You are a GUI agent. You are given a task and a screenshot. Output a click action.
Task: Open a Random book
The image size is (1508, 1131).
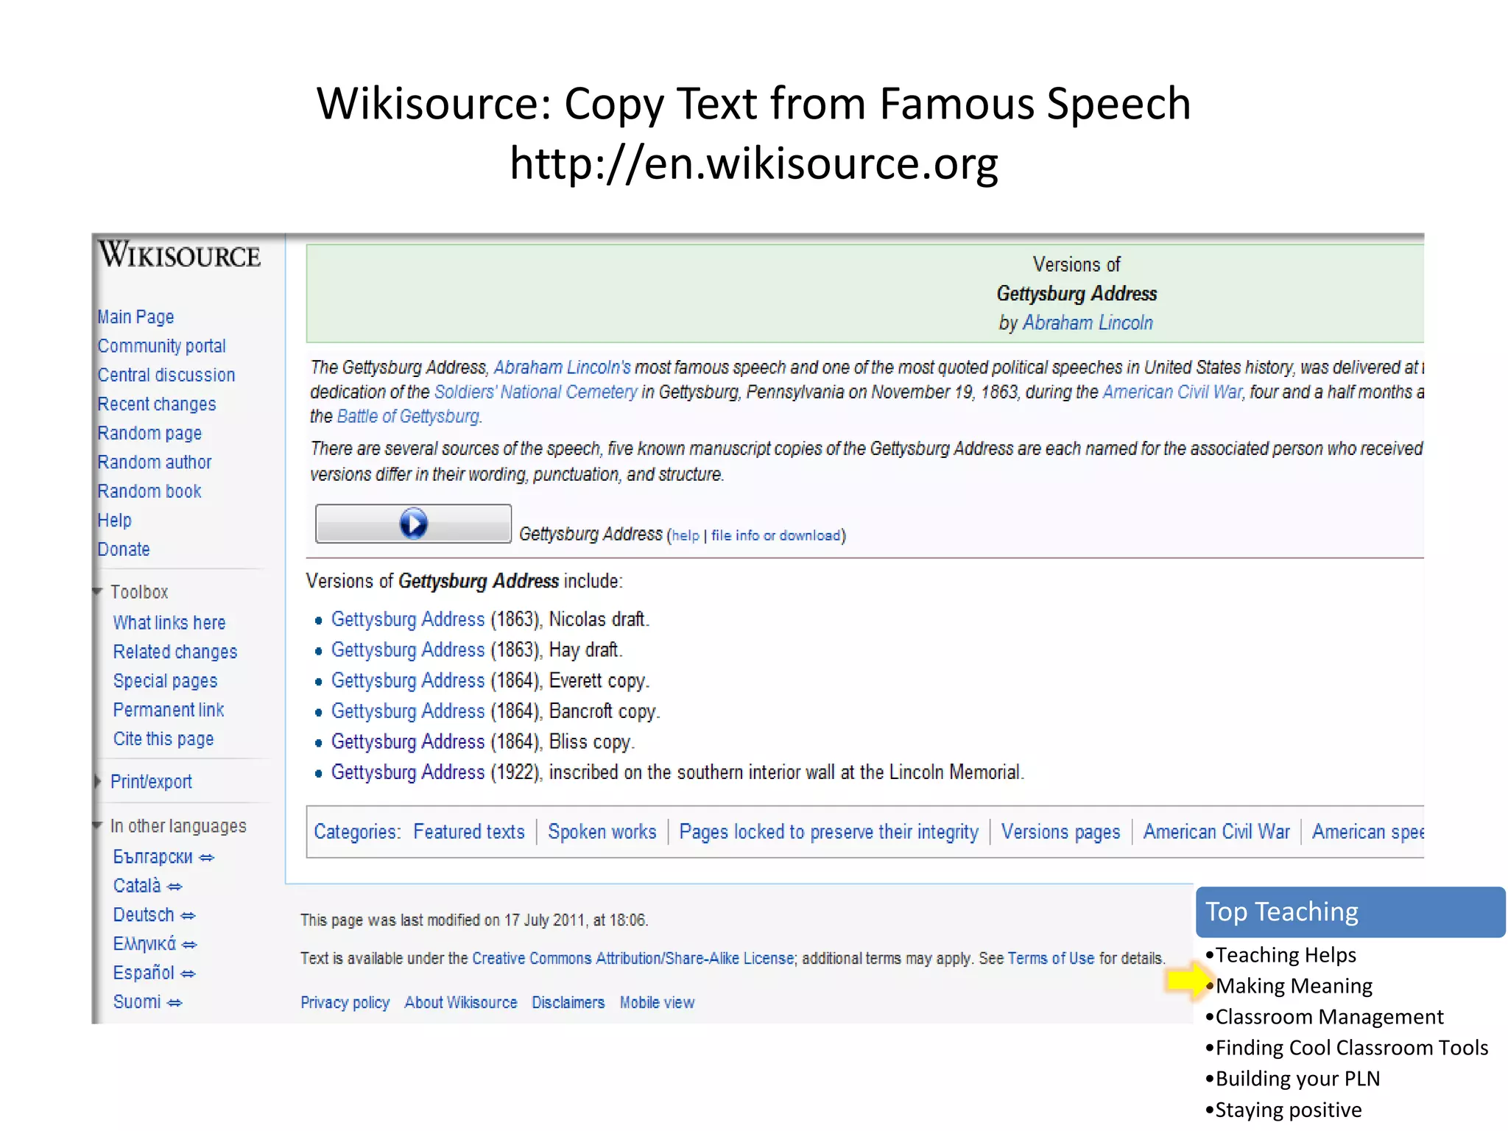tap(149, 491)
